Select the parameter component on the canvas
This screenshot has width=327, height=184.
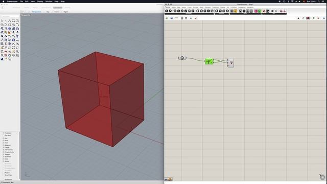tap(182, 58)
